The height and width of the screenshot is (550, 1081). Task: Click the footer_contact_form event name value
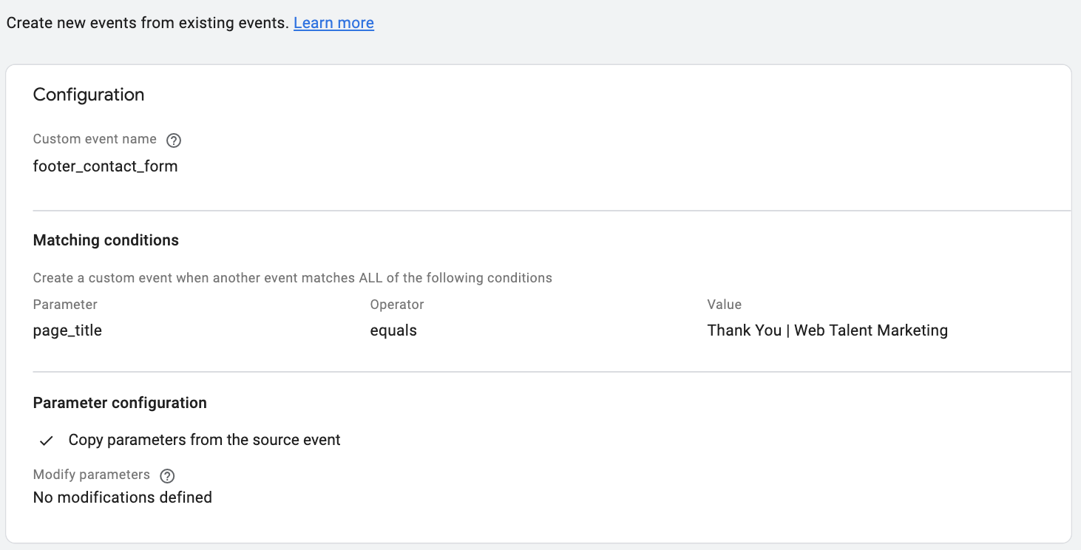click(106, 166)
